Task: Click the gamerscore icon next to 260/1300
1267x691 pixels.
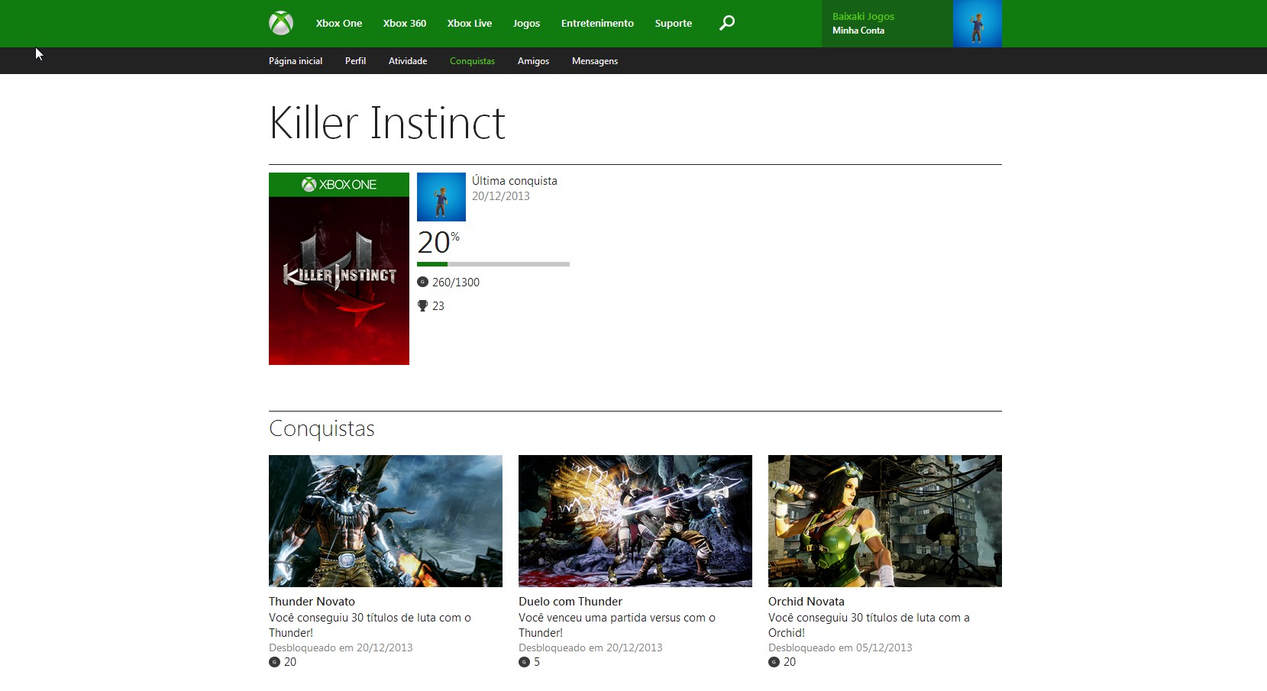Action: (x=422, y=282)
